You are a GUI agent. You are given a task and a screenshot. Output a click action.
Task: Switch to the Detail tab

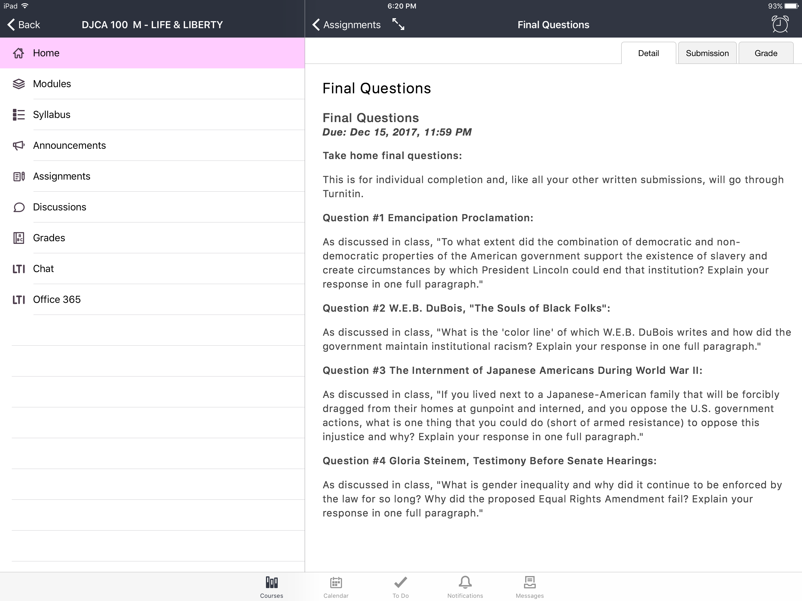pos(648,53)
